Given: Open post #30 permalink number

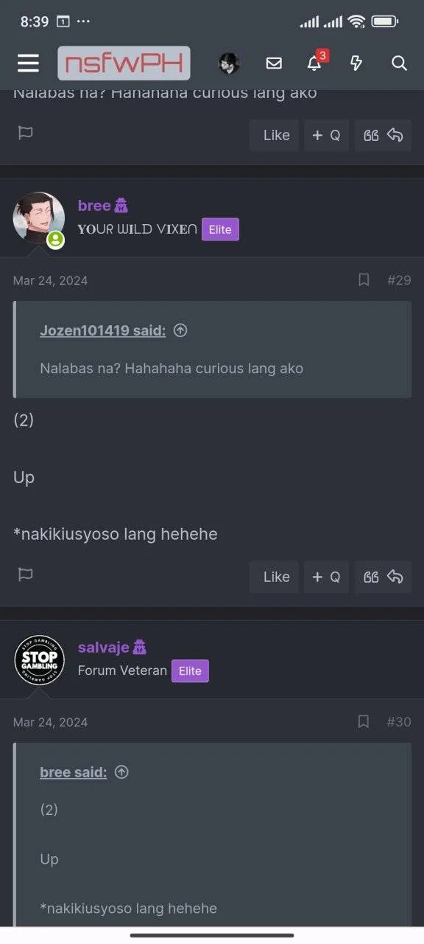Looking at the screenshot, I should tap(399, 722).
